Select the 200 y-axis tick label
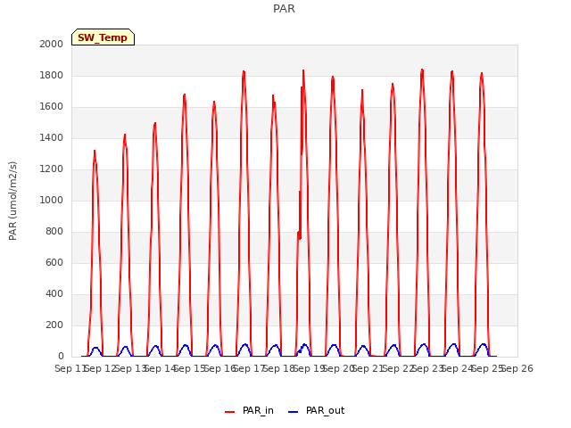This screenshot has height=428, width=571. point(54,325)
